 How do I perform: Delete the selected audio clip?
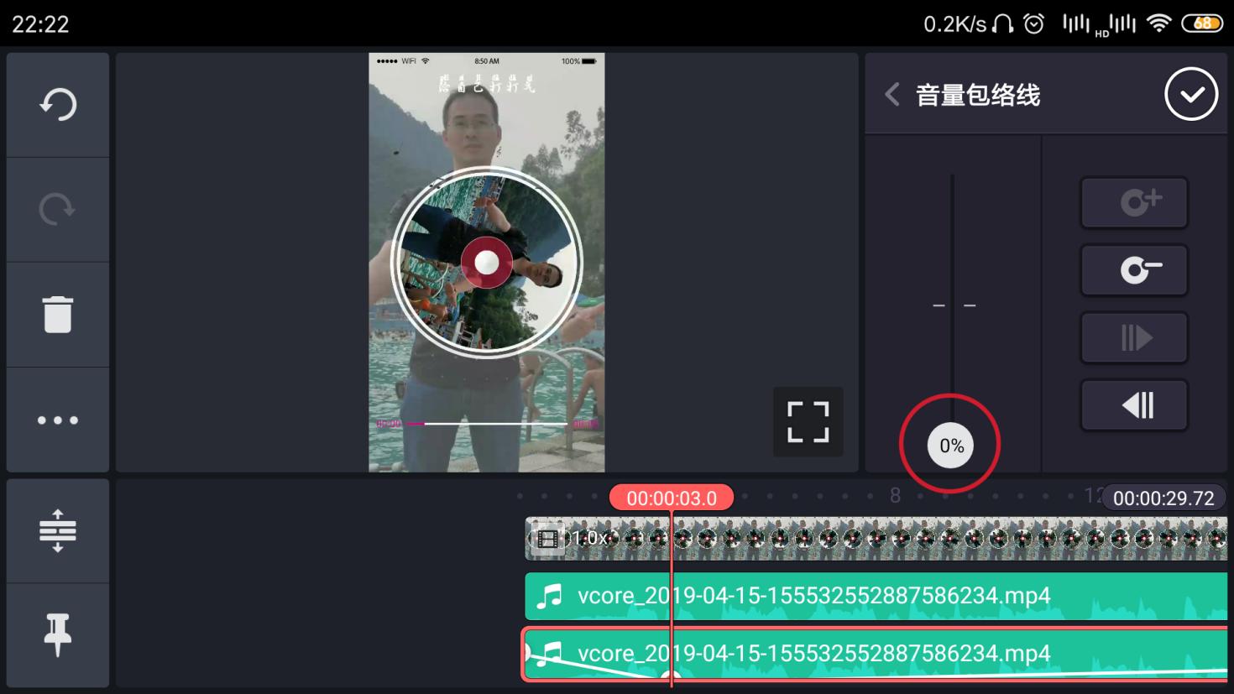coord(57,314)
